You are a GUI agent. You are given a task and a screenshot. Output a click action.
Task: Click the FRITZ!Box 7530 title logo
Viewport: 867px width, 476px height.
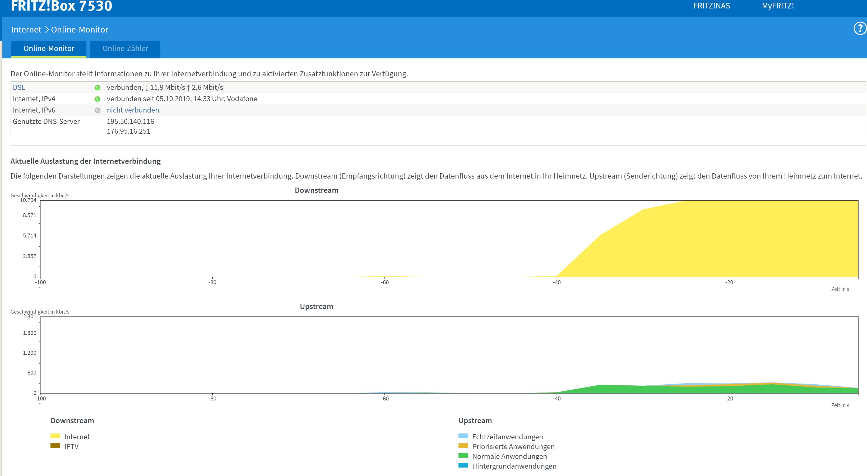(62, 6)
